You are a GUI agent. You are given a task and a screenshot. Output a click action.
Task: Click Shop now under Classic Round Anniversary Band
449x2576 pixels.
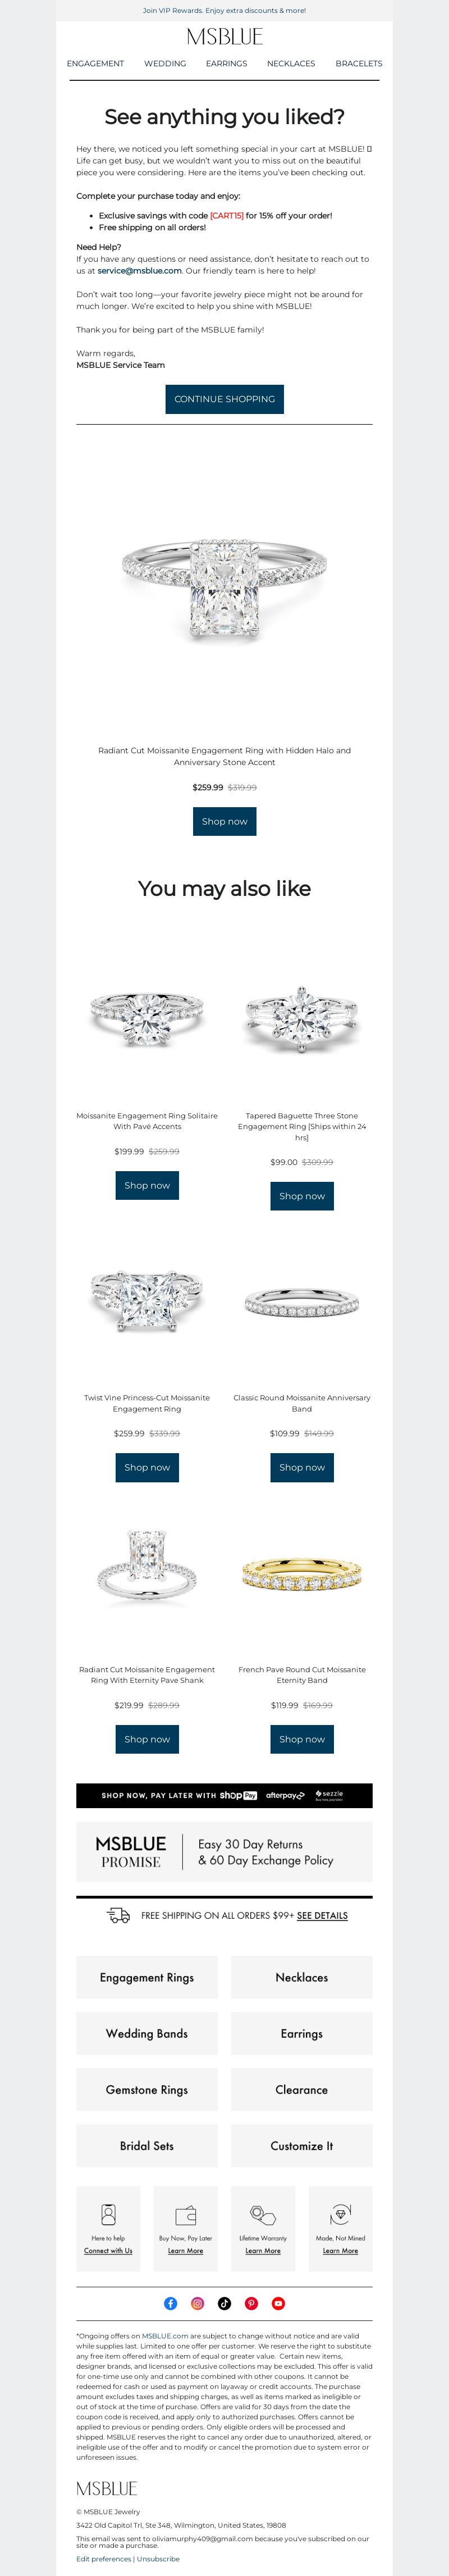click(302, 1467)
